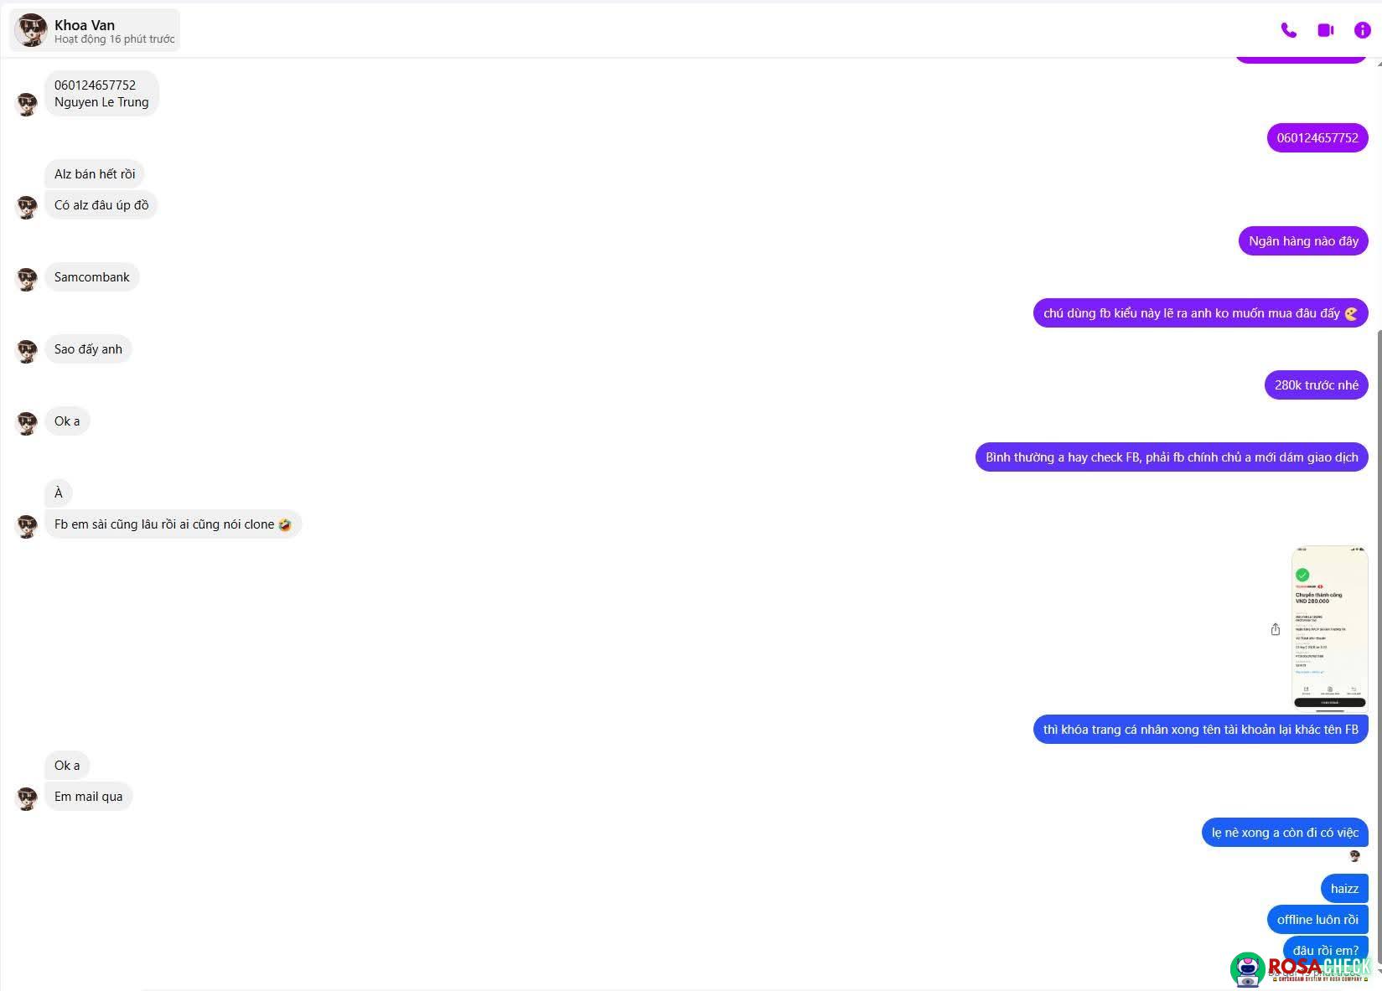Select the 'offline luôn rồi' sent message

point(1317,920)
